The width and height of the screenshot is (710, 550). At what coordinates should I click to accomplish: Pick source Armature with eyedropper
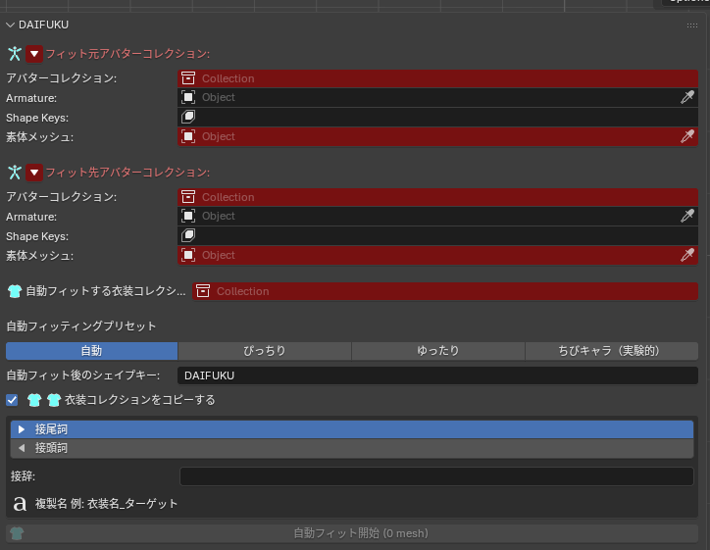point(686,97)
